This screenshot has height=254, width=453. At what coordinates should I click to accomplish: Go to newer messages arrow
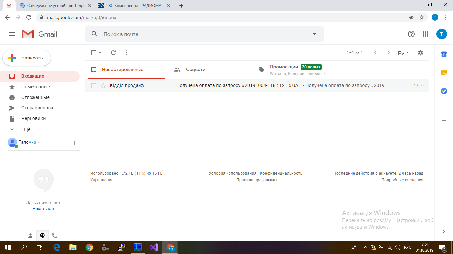pos(375,53)
